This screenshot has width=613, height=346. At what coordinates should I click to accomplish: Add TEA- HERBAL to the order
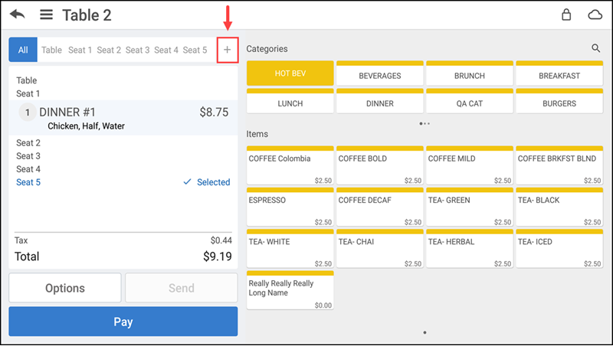click(x=470, y=248)
